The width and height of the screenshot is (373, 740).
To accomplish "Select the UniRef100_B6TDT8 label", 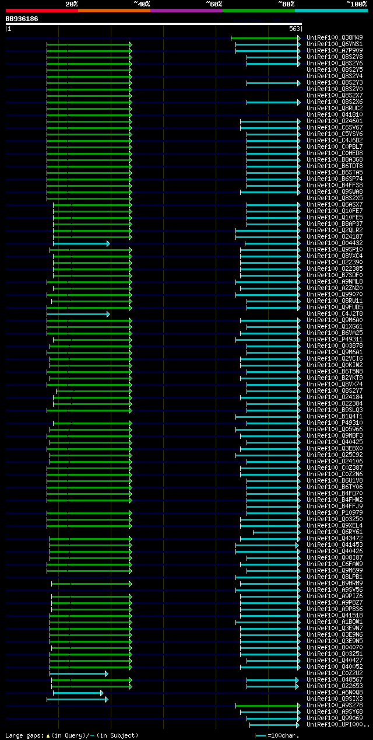I will 336,166.
